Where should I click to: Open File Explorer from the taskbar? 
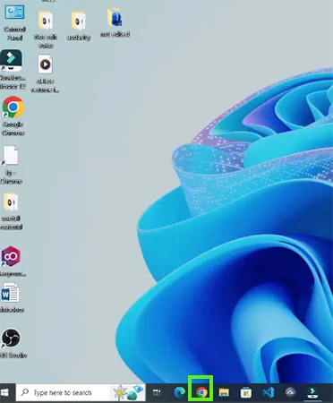tap(224, 392)
